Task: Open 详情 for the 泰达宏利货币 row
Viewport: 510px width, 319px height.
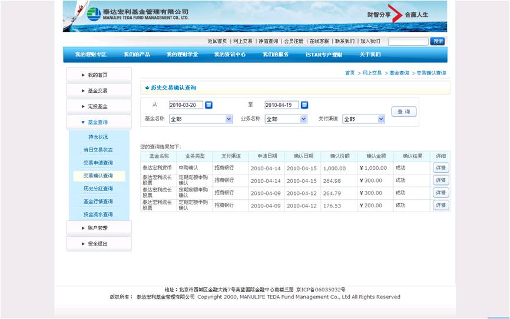Action: (441, 168)
